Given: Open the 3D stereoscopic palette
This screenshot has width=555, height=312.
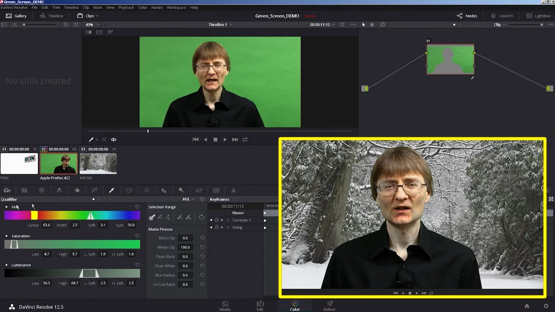Looking at the screenshot, I should point(216,190).
